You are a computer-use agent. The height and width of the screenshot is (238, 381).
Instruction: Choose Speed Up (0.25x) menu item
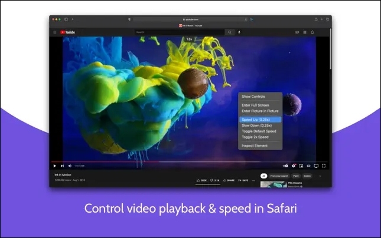pos(260,120)
